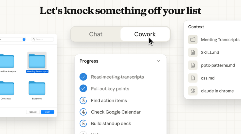Image resolution: width=241 pixels, height=134 pixels.
Task: Open the Expenses folder
Action: [37, 88]
